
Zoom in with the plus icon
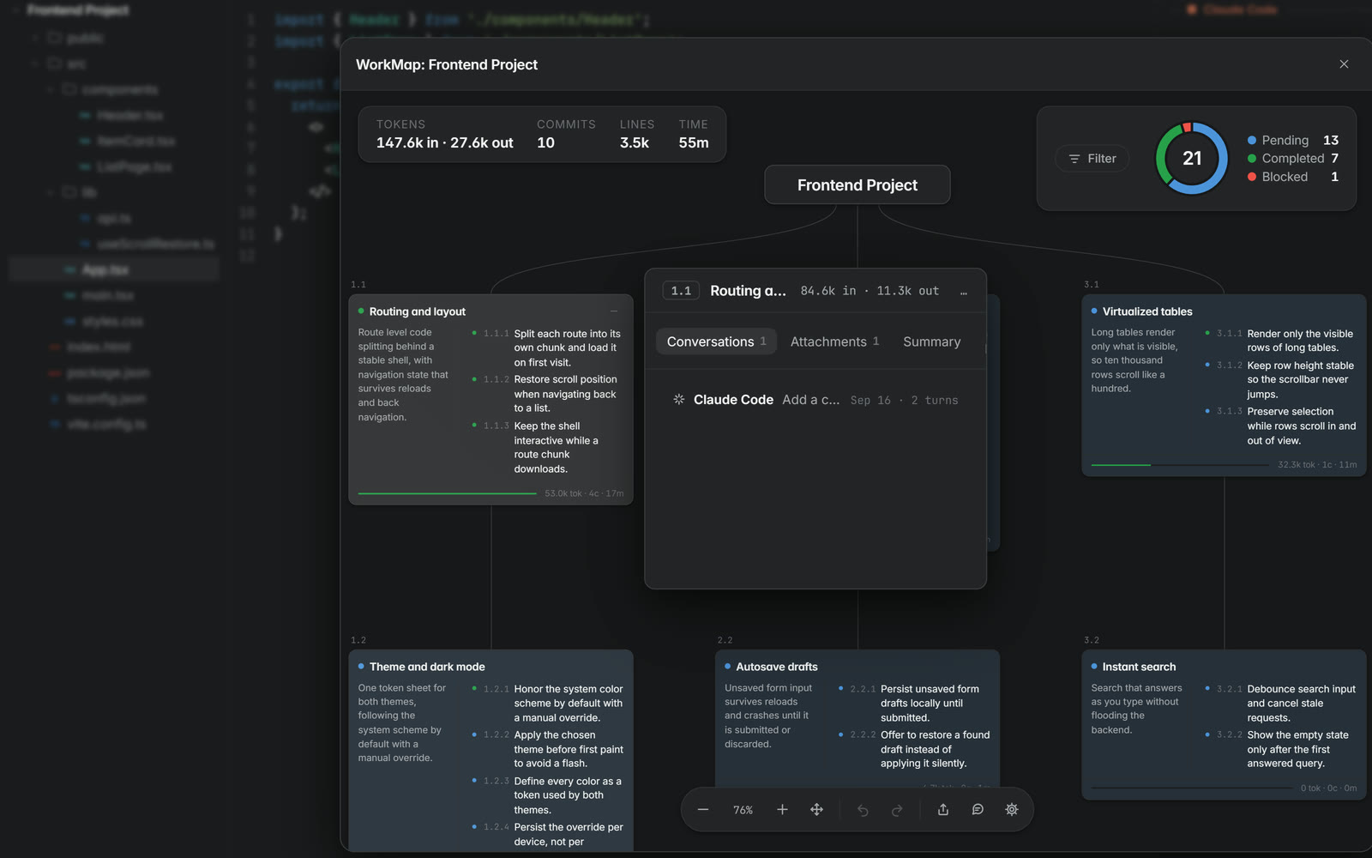(782, 810)
